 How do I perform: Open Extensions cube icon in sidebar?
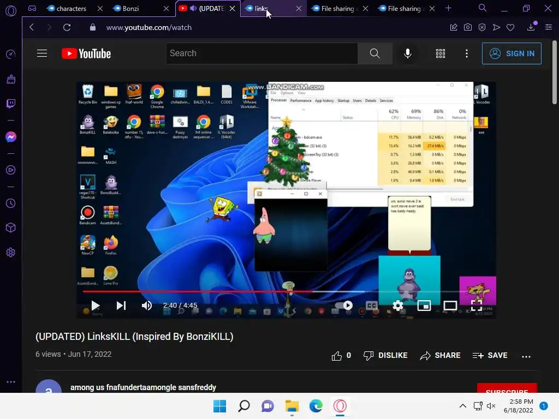[x=11, y=228]
